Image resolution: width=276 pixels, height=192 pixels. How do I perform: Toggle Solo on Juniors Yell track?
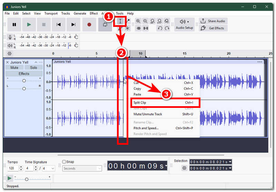click(33, 68)
